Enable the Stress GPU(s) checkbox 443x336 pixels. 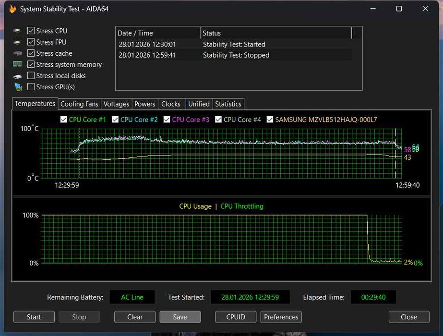[x=31, y=86]
